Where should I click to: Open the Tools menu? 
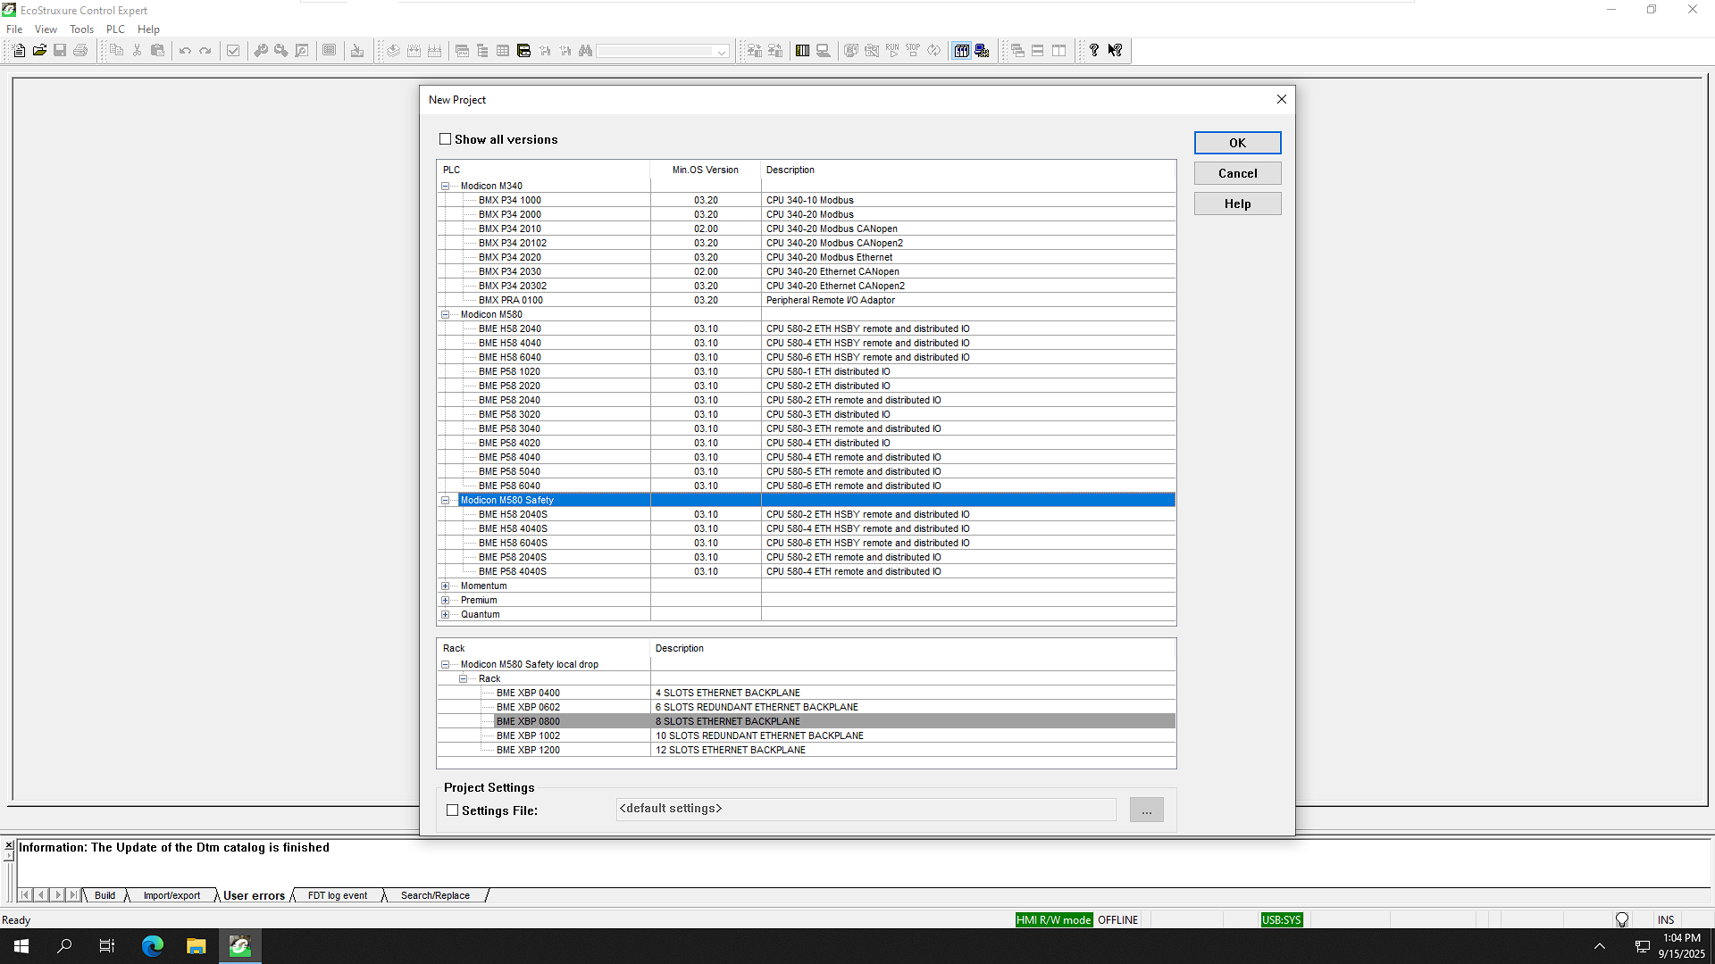click(81, 29)
